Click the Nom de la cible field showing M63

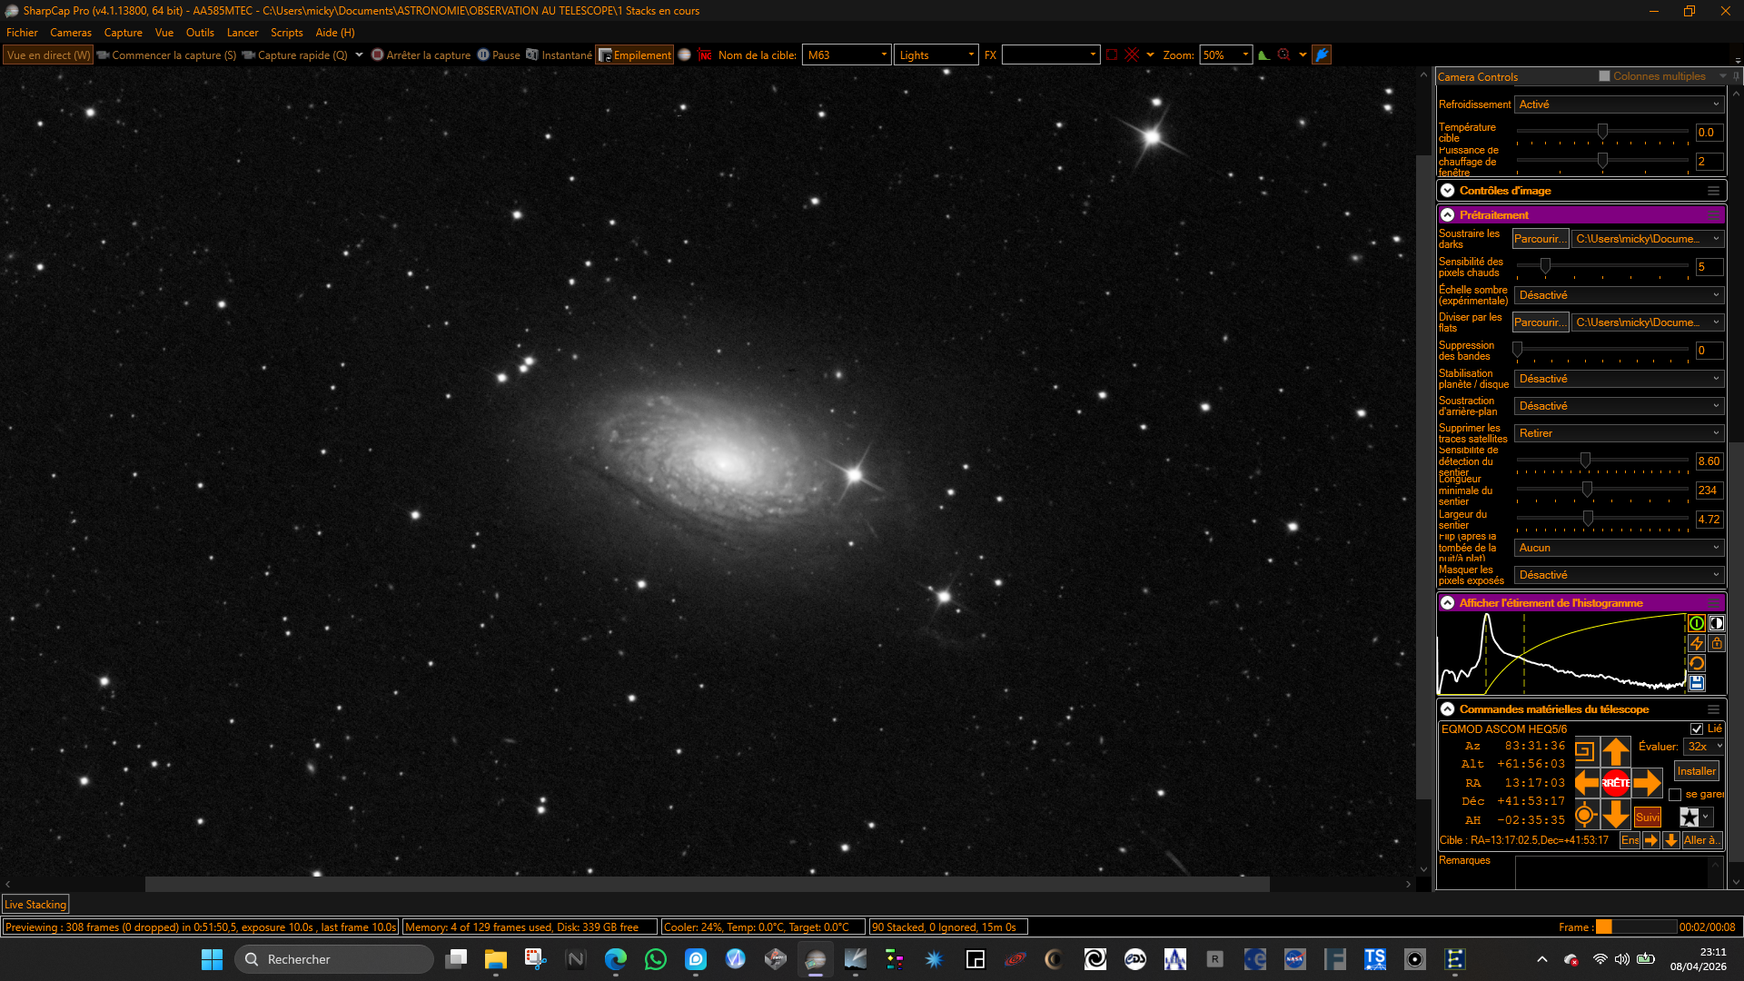pos(846,55)
